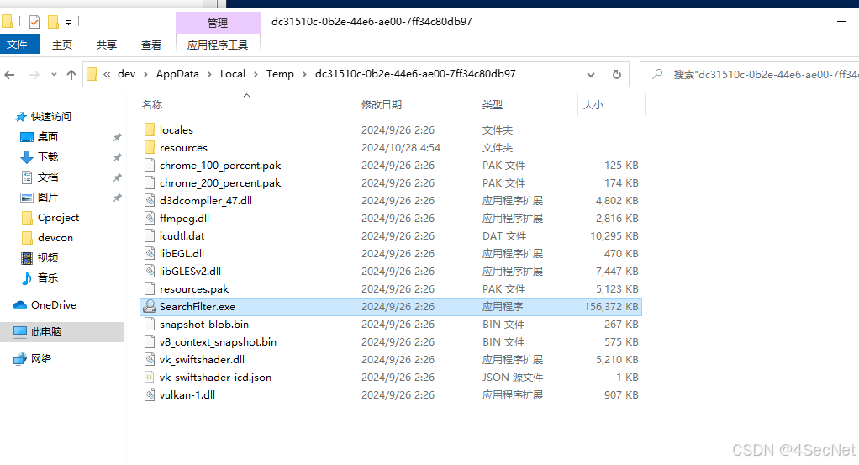
Task: Click the Properties checkmark icon in title bar
Action: point(34,22)
